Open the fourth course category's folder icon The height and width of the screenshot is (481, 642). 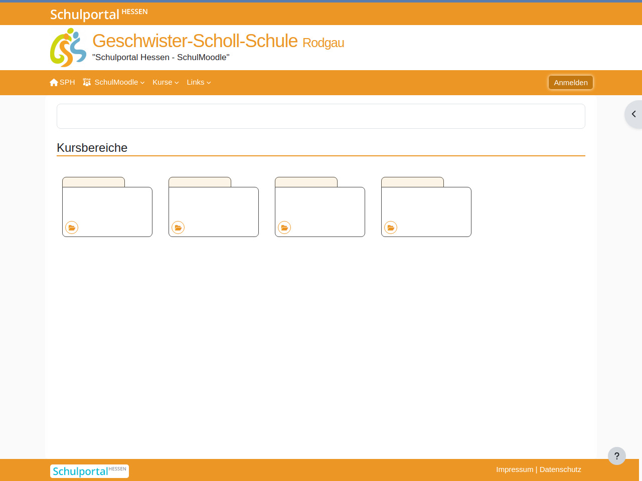pos(391,227)
